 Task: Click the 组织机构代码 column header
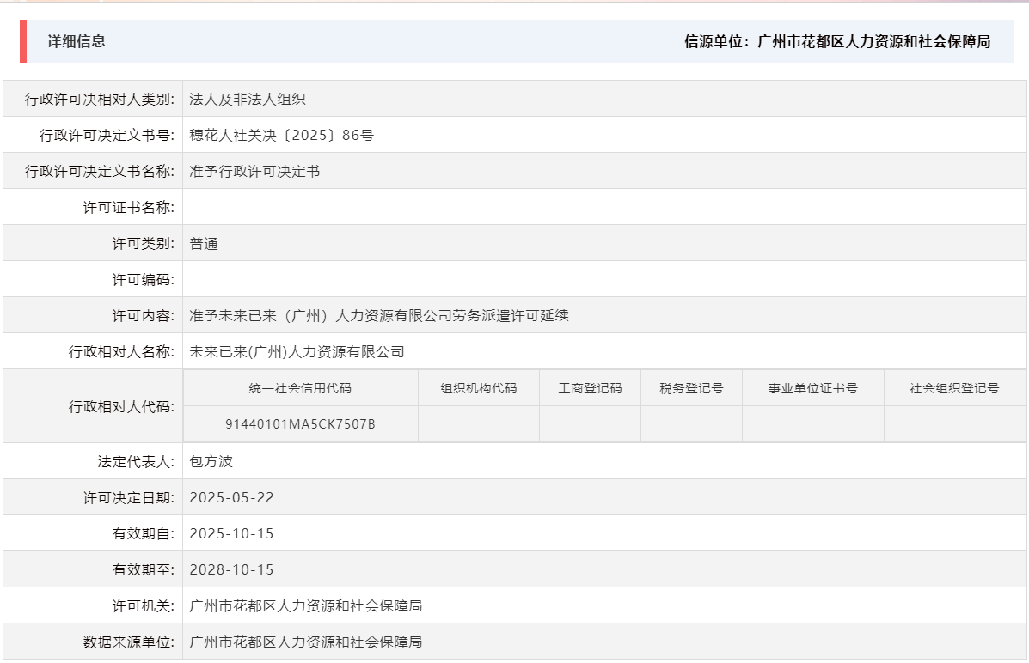pyautogui.click(x=479, y=387)
